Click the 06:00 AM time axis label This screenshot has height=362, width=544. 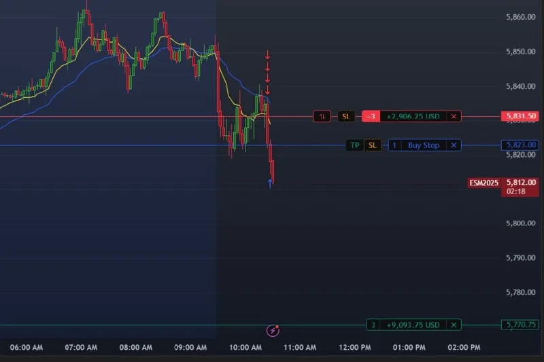click(27, 348)
